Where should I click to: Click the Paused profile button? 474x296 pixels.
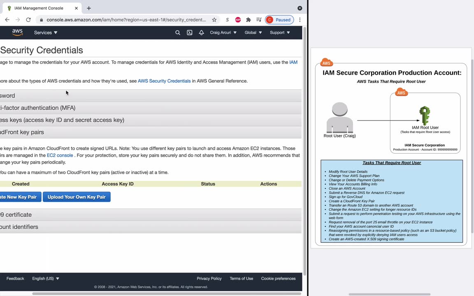[279, 20]
